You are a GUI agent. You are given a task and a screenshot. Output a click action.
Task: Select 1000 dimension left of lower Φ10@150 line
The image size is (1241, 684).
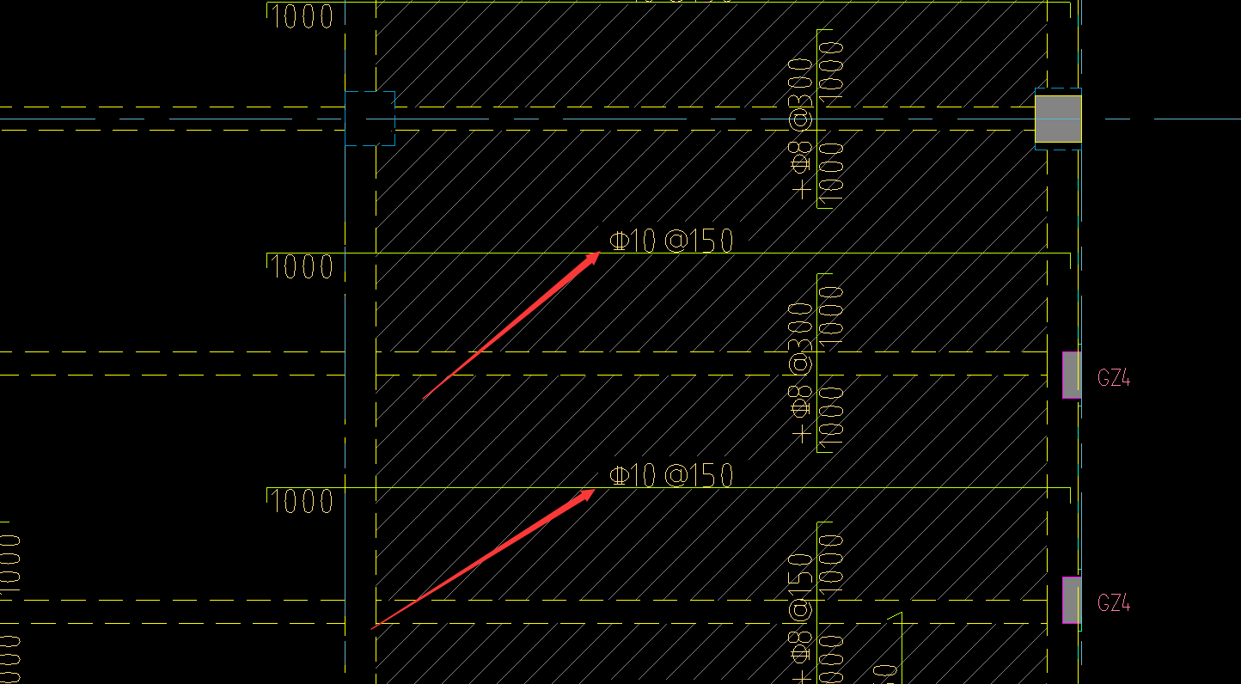click(x=302, y=501)
